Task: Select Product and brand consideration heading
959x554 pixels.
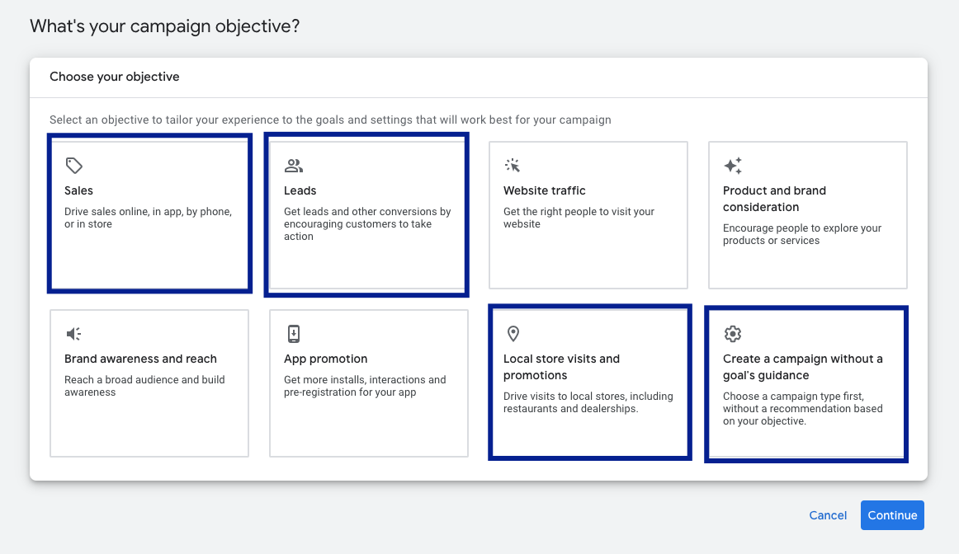Action: click(774, 199)
